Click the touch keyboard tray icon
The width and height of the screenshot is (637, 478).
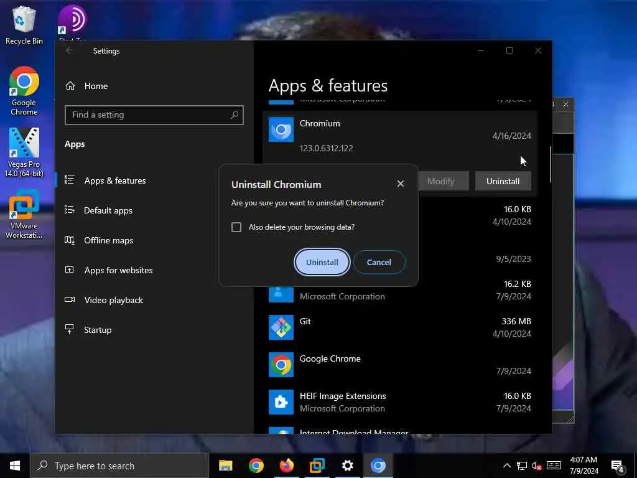coord(554,466)
